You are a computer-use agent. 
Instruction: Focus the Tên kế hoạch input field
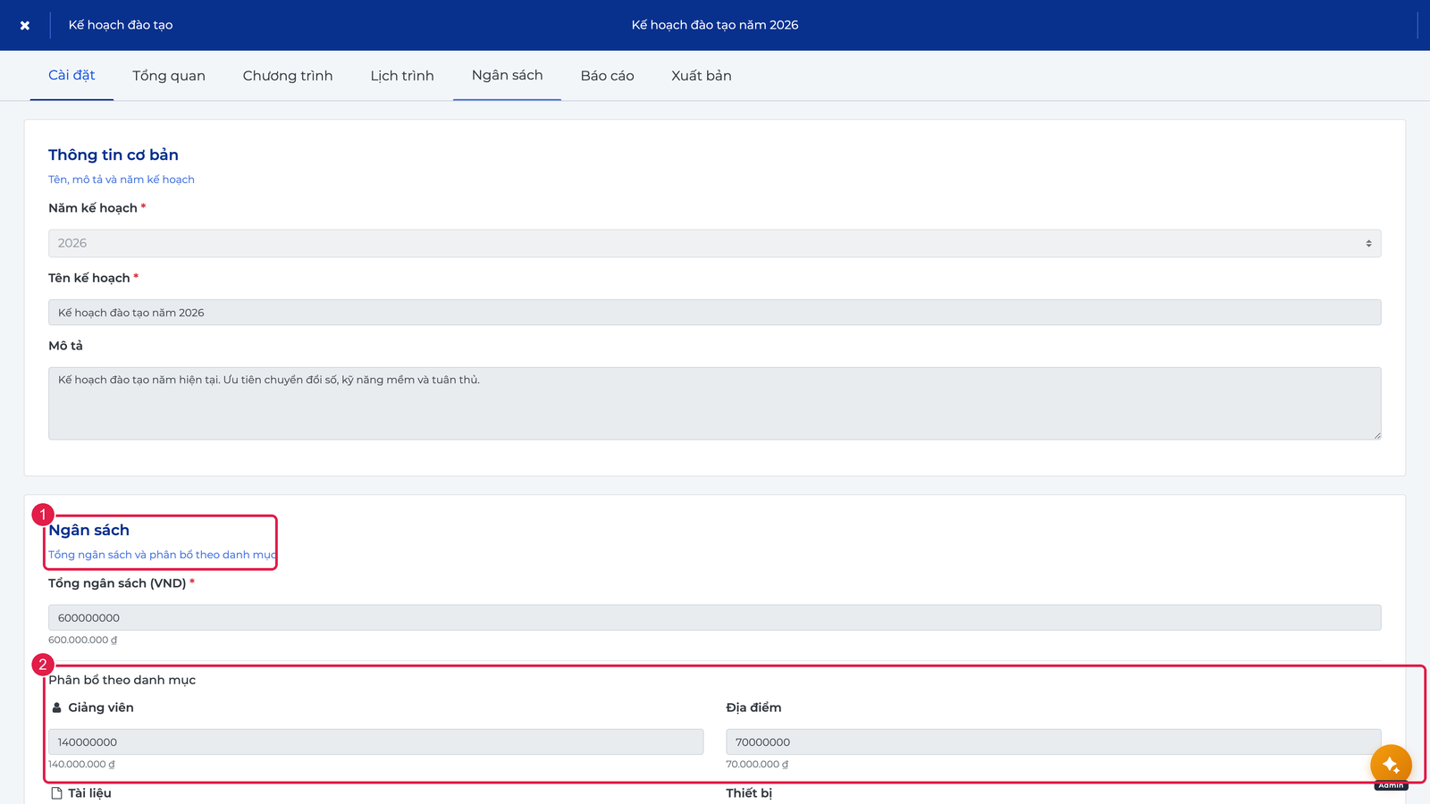coord(715,313)
